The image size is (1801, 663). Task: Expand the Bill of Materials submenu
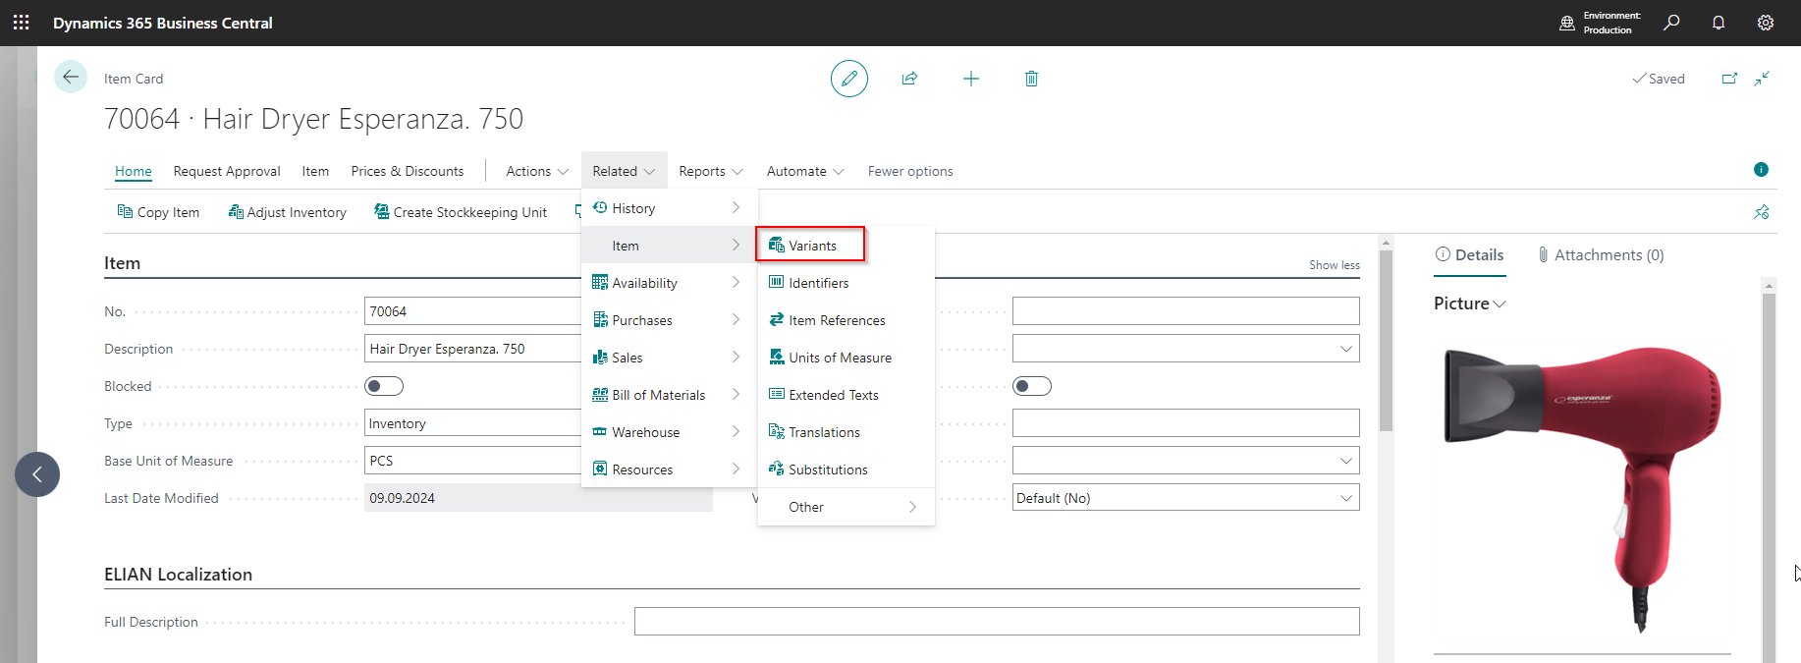(x=669, y=395)
